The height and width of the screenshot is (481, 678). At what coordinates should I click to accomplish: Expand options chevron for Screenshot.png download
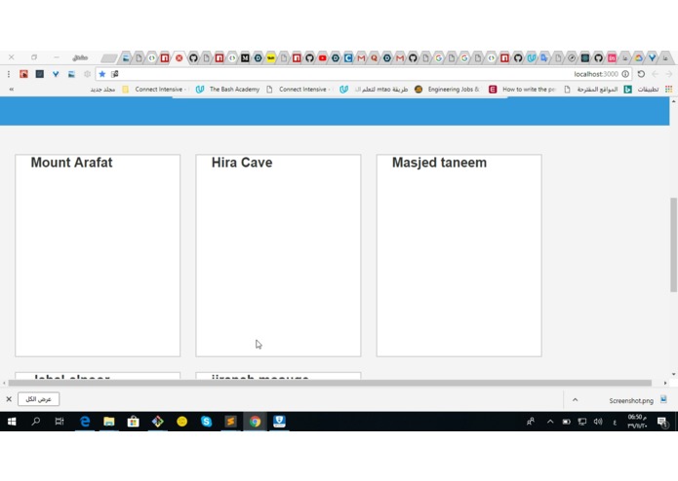pos(576,400)
